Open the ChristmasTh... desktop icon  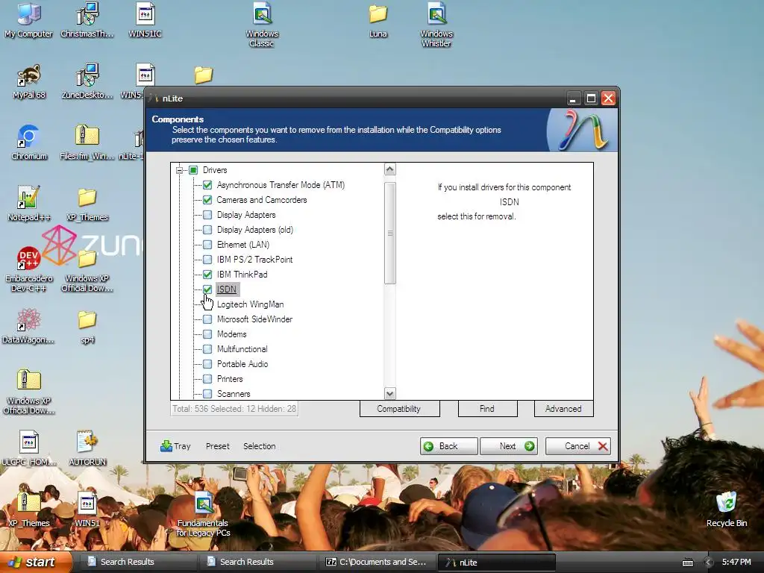point(87,20)
